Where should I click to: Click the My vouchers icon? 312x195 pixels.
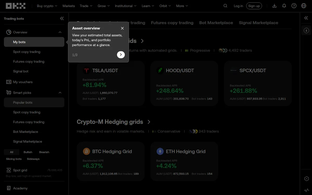pos(9,82)
